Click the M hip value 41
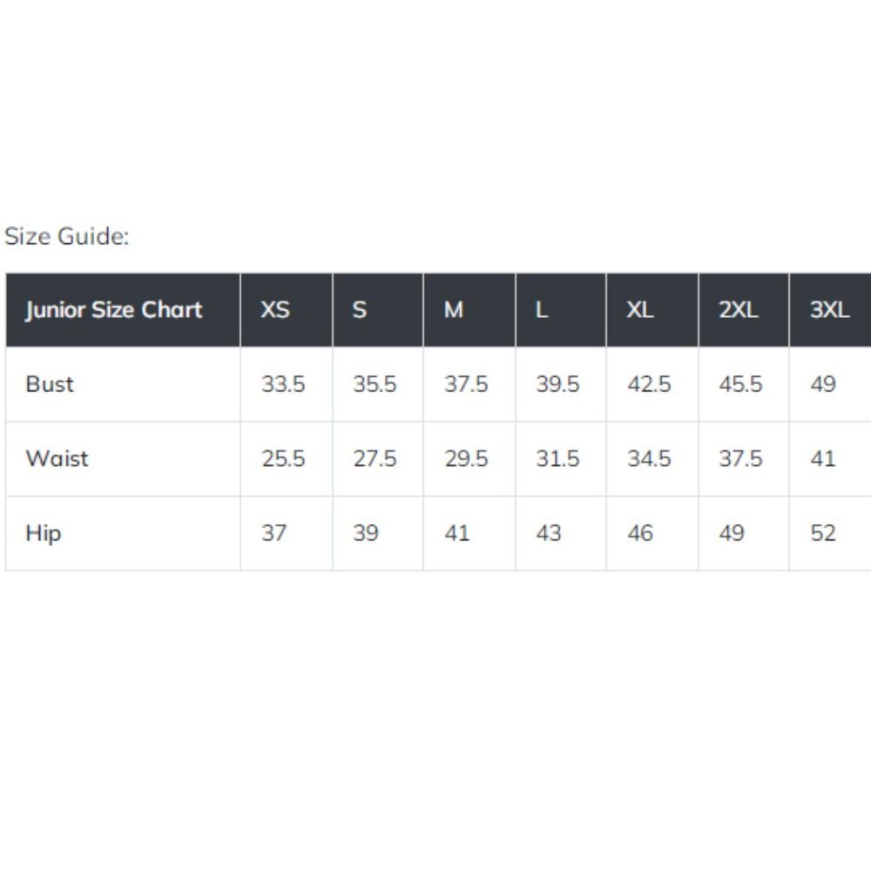The height and width of the screenshot is (871, 871). pos(457,533)
